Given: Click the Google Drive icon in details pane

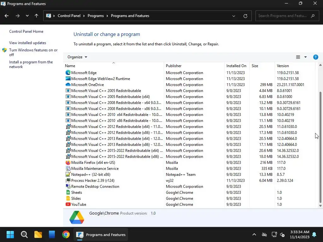Looking at the screenshot, I should tap(77, 217).
